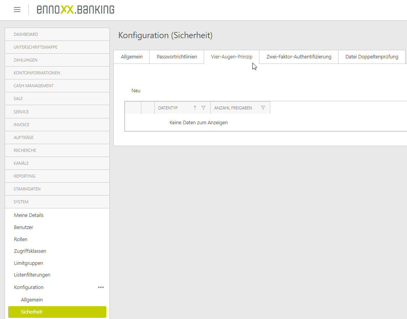Collapse the SYSTEM menu section

(x=57, y=202)
